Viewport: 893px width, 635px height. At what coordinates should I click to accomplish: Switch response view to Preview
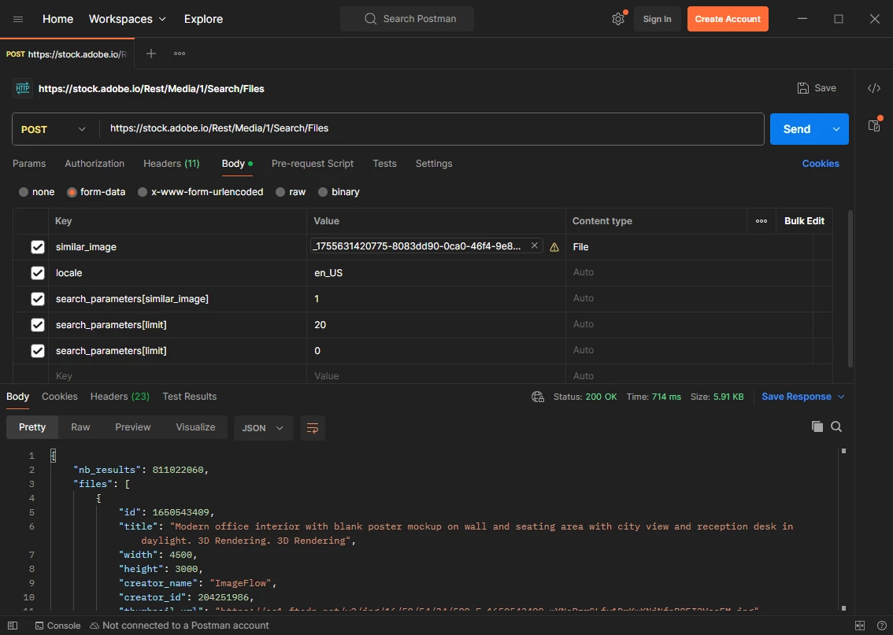(133, 427)
